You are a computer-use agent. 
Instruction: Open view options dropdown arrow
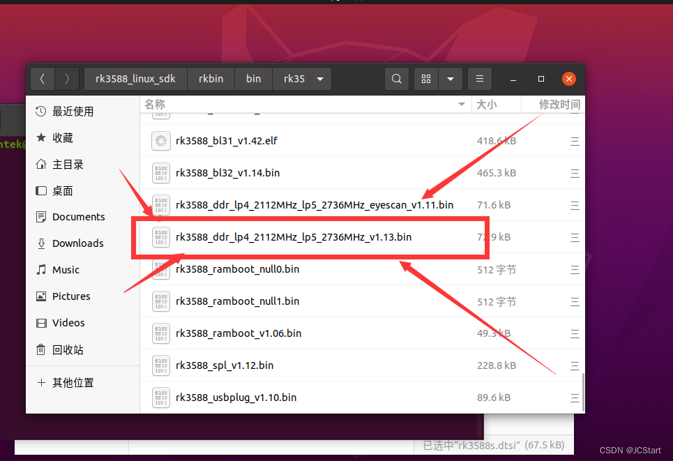pyautogui.click(x=451, y=79)
